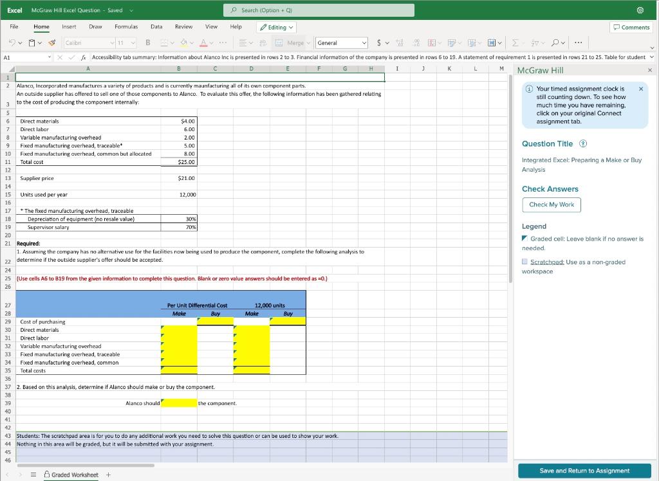This screenshot has height=481, width=659.
Task: Open the Sort and Filter tool
Action: [x=535, y=43]
